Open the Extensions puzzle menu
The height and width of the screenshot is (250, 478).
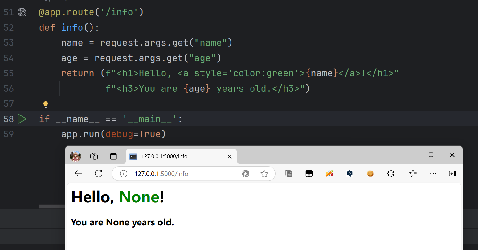coord(390,174)
